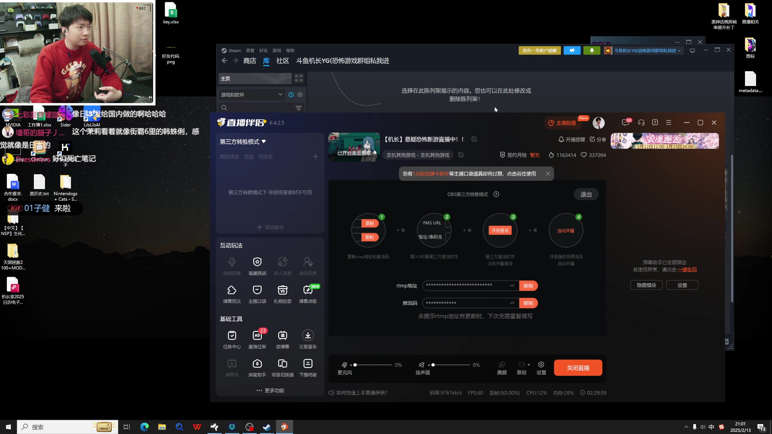Expand 录制 options arrow
The height and width of the screenshot is (434, 772).
coord(529,364)
